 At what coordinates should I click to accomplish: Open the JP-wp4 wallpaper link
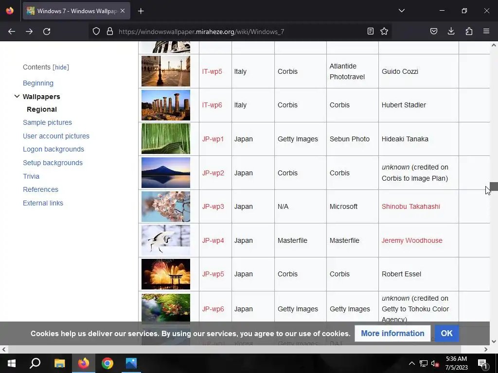(213, 240)
